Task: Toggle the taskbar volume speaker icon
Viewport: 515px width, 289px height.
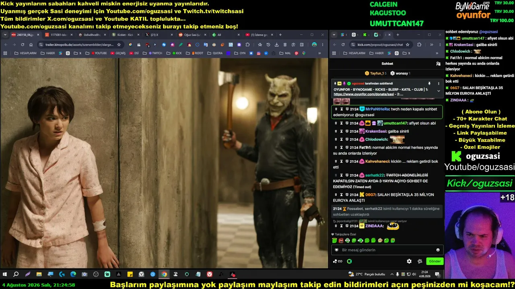Action: pos(414,274)
